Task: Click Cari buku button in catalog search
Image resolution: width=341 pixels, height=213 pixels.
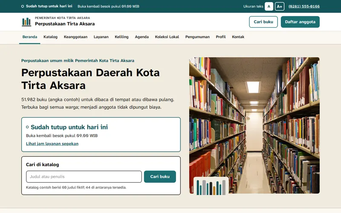Action: 160,176
